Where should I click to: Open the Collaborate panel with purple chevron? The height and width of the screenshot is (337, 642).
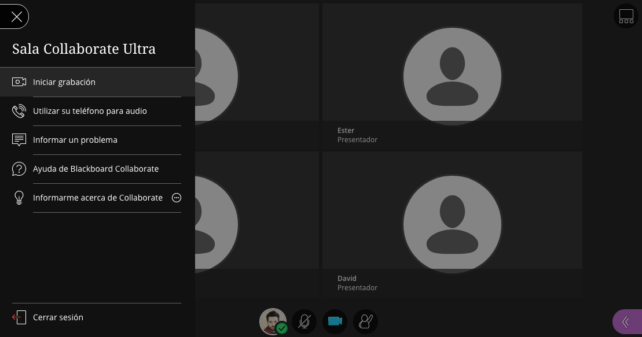pos(628,322)
